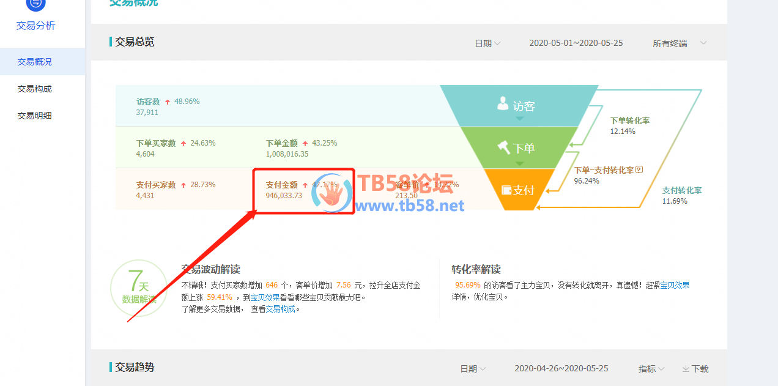Click the gavel icon on the 下单 funnel layer

point(503,147)
